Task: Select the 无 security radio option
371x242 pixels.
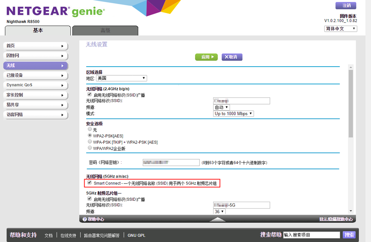Action: coord(90,129)
